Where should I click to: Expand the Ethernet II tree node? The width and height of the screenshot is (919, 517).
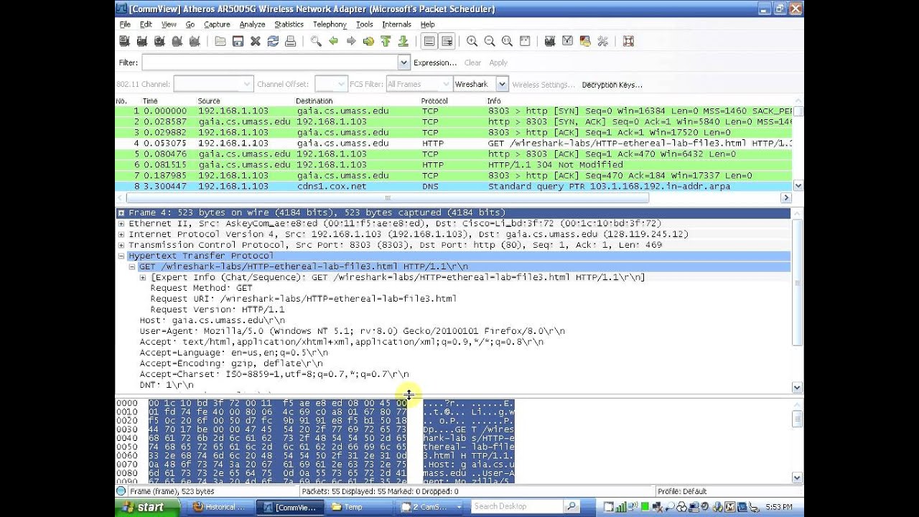(x=121, y=224)
